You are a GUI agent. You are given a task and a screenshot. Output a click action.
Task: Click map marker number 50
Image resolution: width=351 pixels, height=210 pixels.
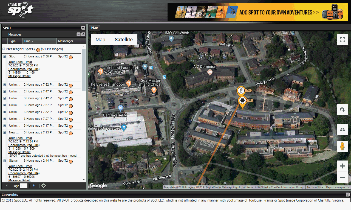coord(241,91)
